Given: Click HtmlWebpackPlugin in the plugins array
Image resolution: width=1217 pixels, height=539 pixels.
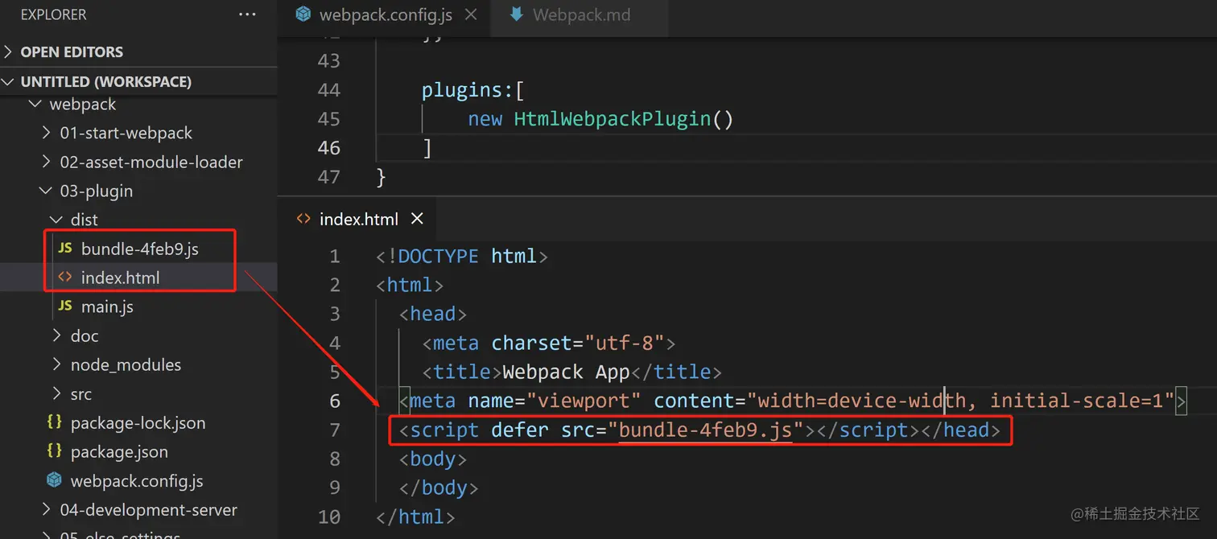Looking at the screenshot, I should pyautogui.click(x=612, y=118).
